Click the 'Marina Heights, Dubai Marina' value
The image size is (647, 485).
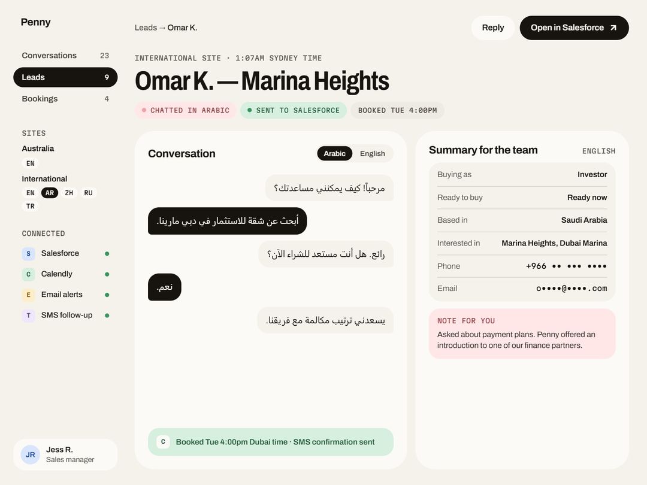point(554,243)
